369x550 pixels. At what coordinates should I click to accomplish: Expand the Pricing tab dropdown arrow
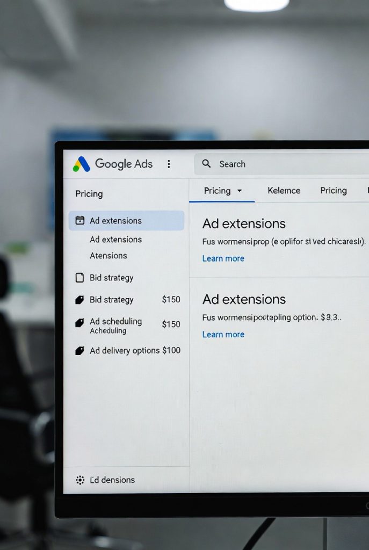(240, 191)
